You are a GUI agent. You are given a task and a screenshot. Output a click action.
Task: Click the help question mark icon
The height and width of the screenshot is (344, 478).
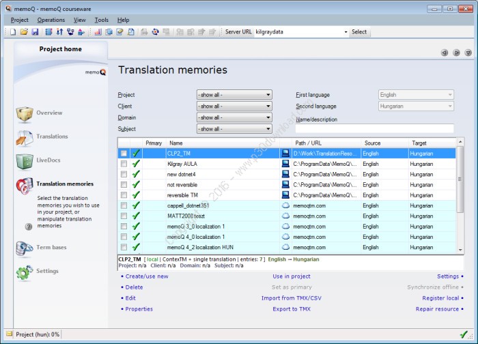pyautogui.click(x=29, y=227)
